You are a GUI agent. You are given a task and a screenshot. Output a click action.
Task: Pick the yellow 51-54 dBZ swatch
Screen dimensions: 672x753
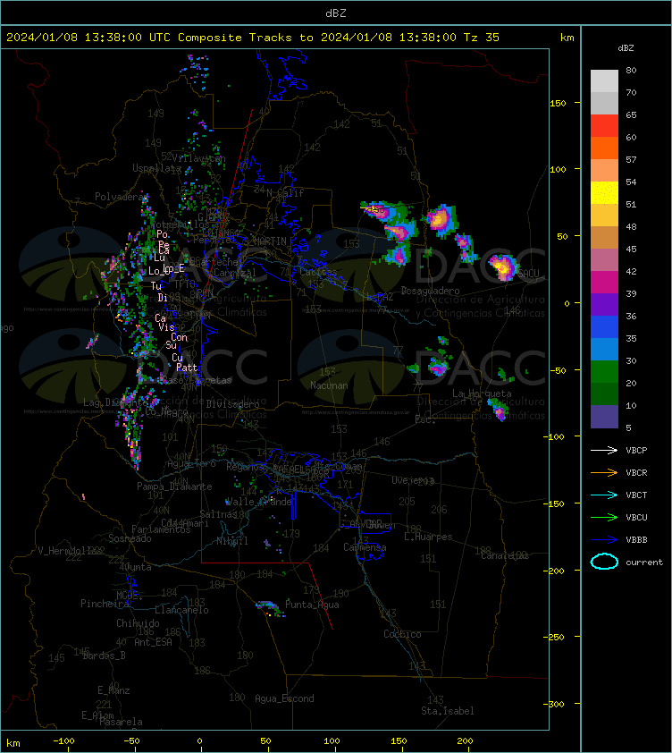click(604, 193)
